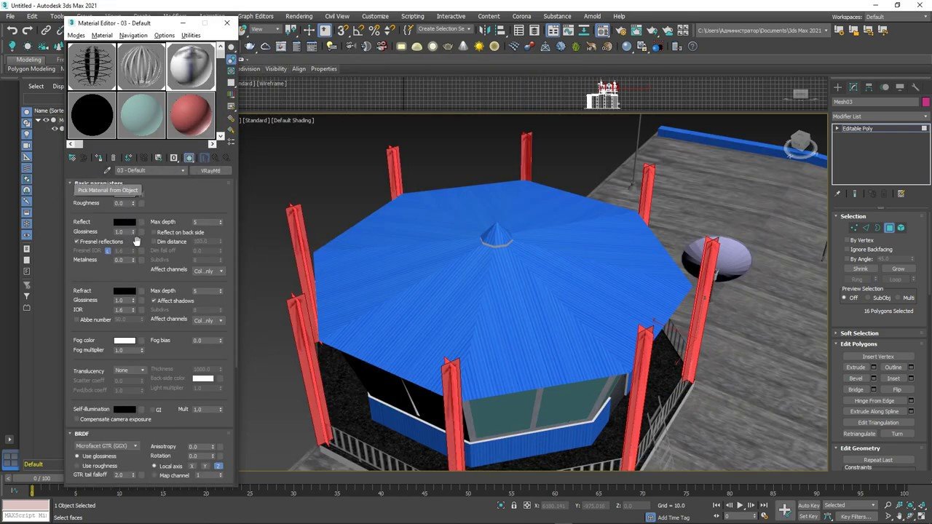Uncheck Affect shadows option
This screenshot has width=932, height=524.
click(x=154, y=301)
